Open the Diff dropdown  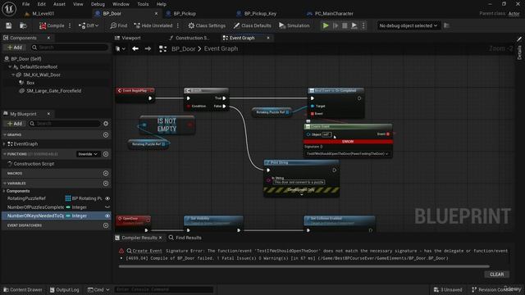(x=89, y=25)
